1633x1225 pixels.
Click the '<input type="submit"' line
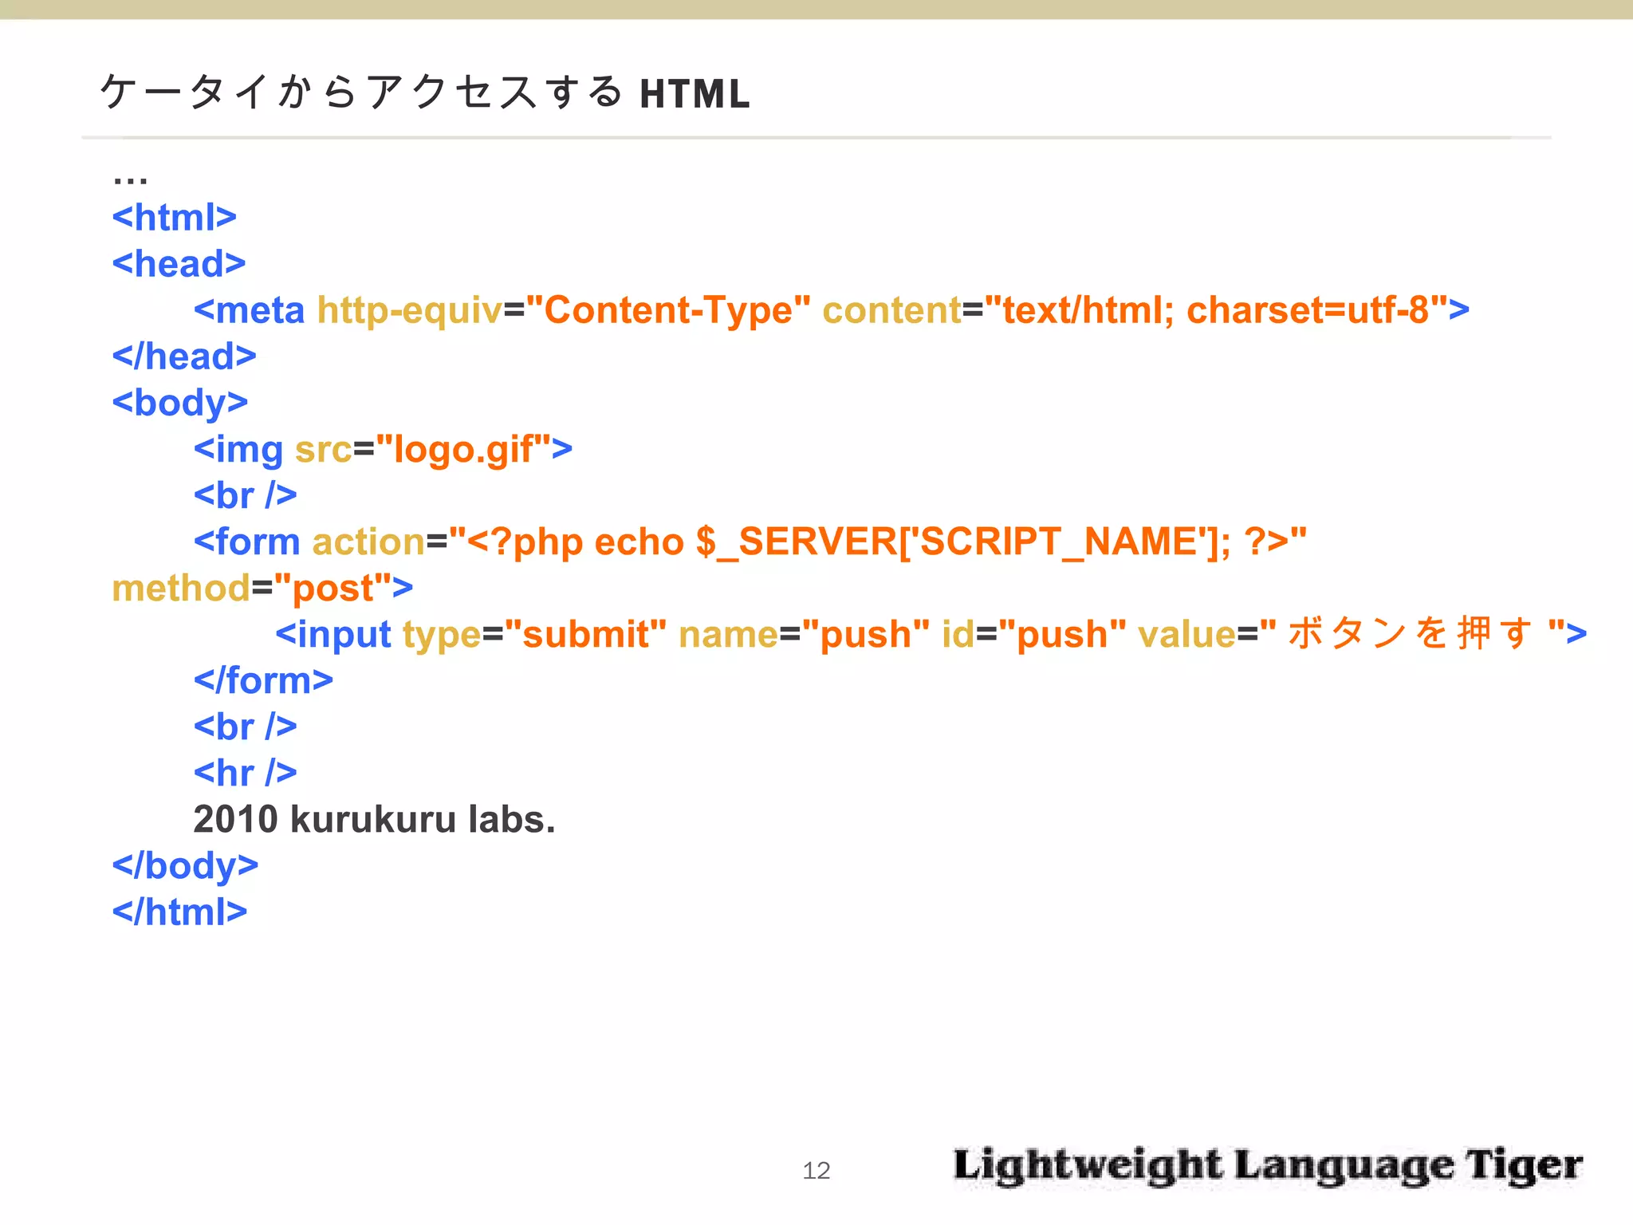tap(931, 635)
